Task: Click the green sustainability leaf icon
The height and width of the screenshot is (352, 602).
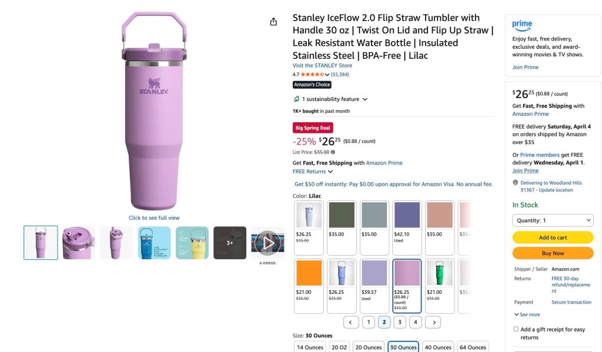Action: (x=296, y=99)
